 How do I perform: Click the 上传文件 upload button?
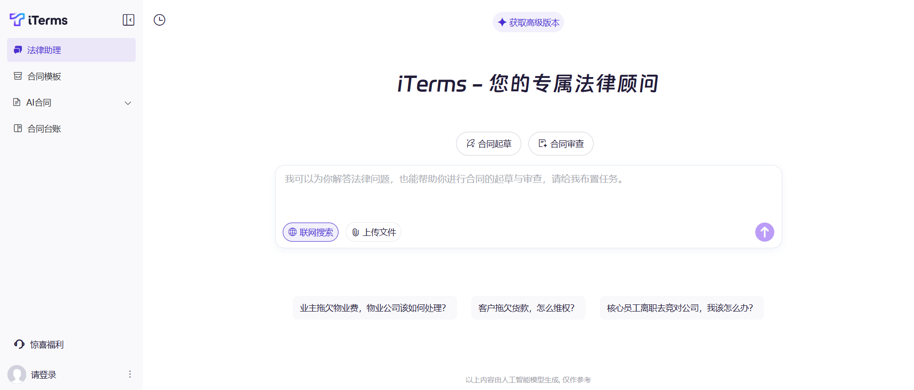pyautogui.click(x=374, y=232)
